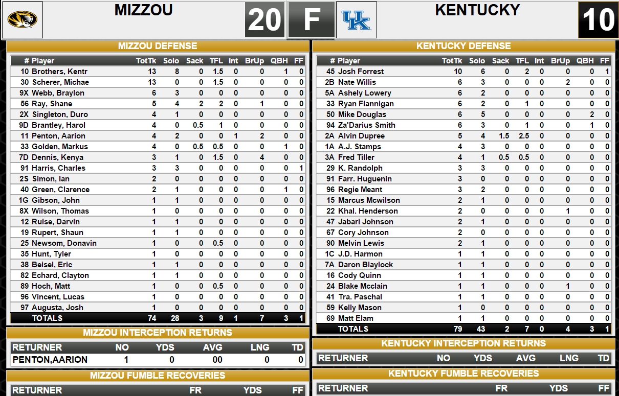This screenshot has width=619, height=396.
Task: Select the Brothers, Kentr player row
Action: point(158,72)
